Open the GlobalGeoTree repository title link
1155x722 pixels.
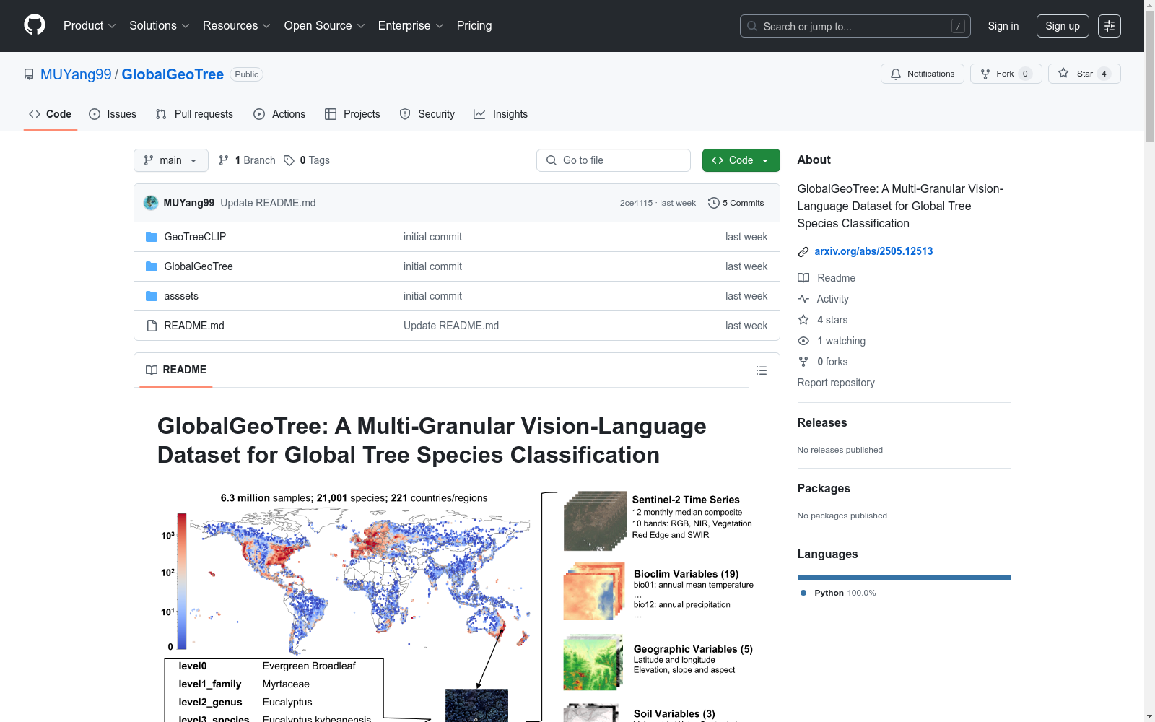(173, 74)
